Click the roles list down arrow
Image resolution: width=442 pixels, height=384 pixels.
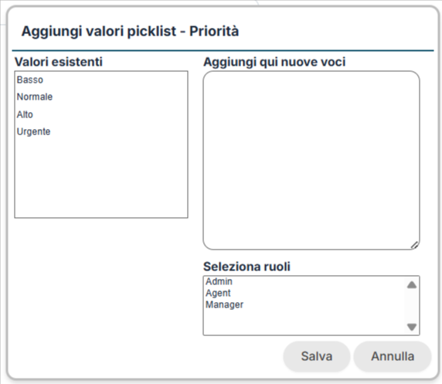coord(412,327)
